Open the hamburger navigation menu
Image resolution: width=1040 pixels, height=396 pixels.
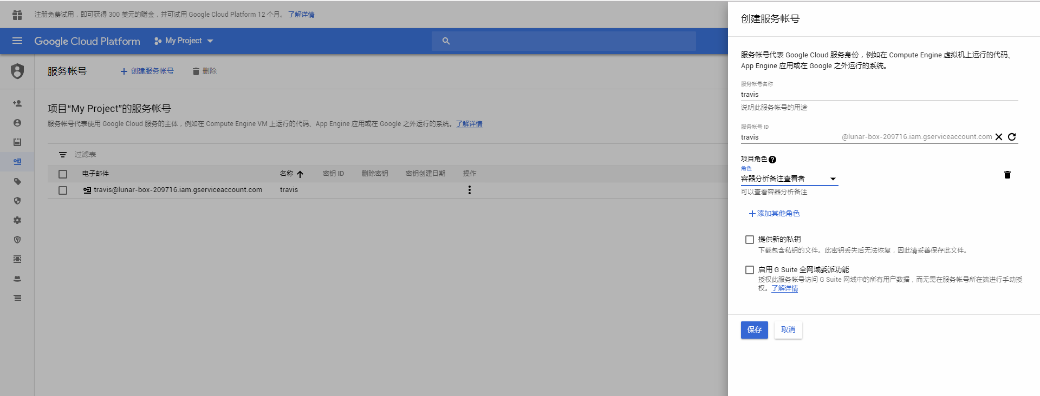coord(17,41)
